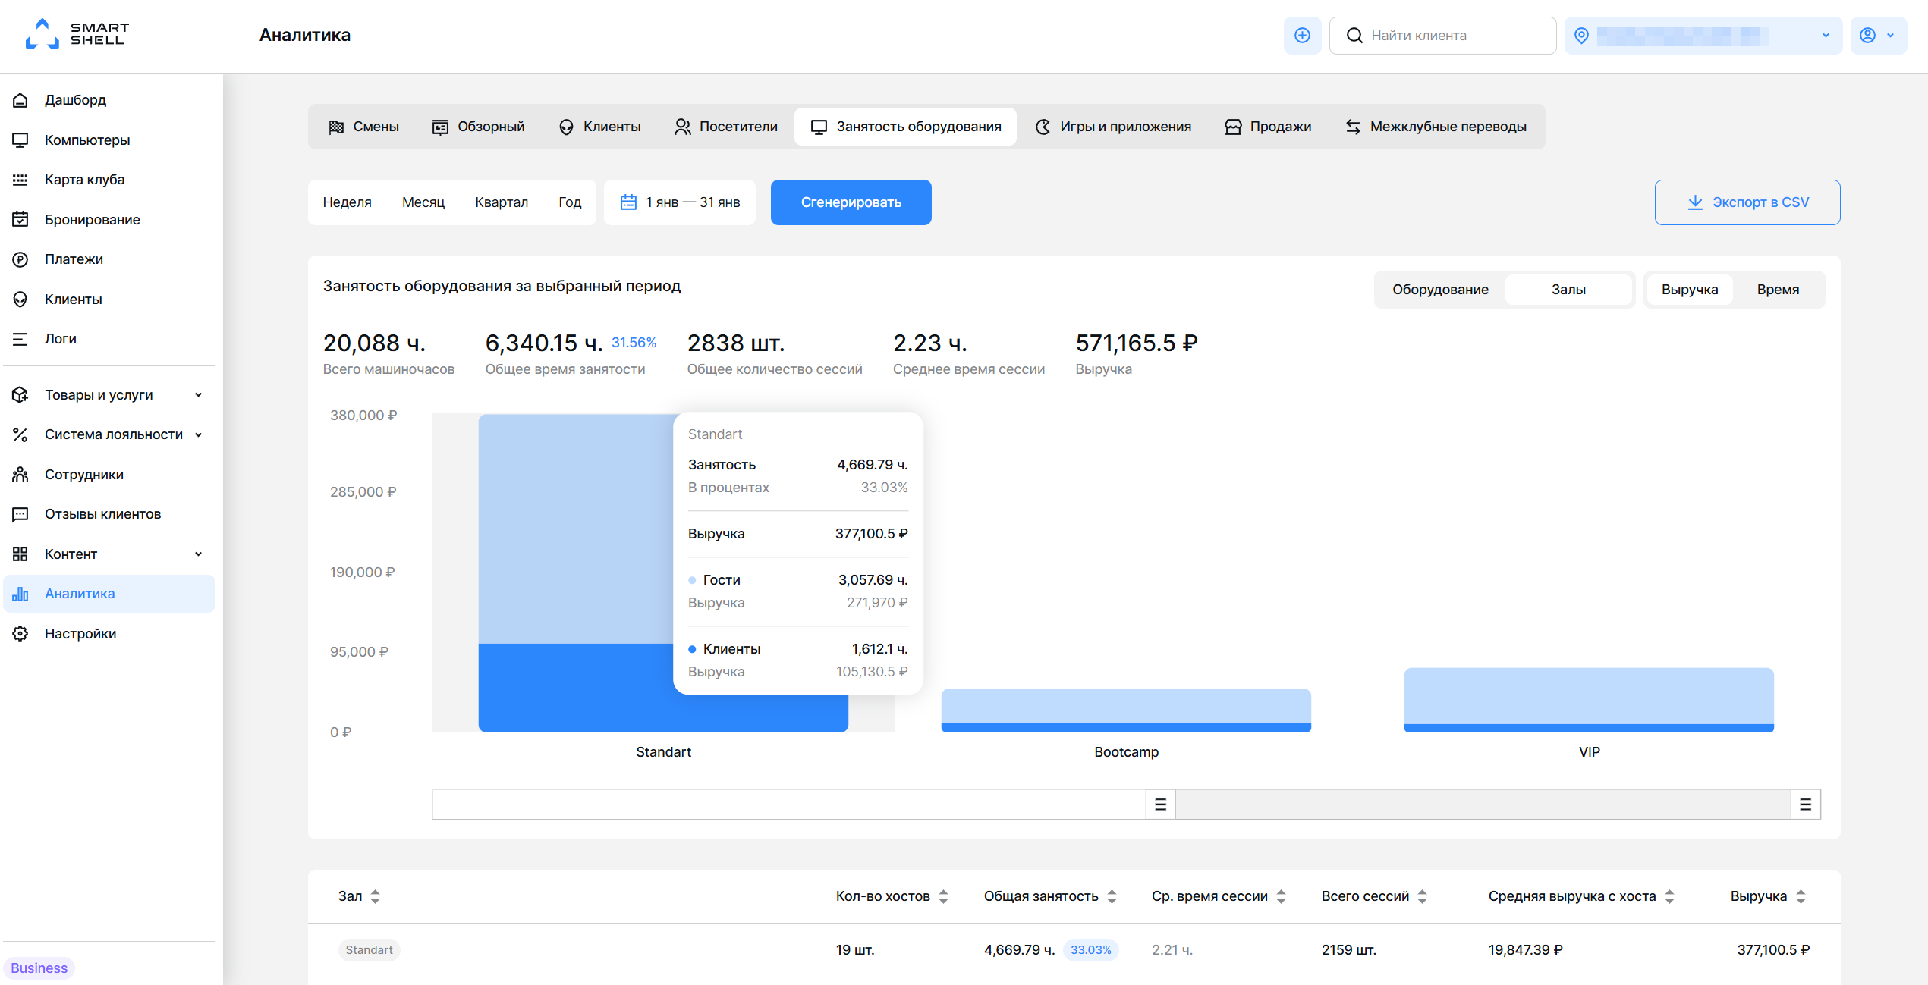Screen dimensions: 1928x985
Task: Select the Выручка metric toggle
Action: [x=1690, y=290]
